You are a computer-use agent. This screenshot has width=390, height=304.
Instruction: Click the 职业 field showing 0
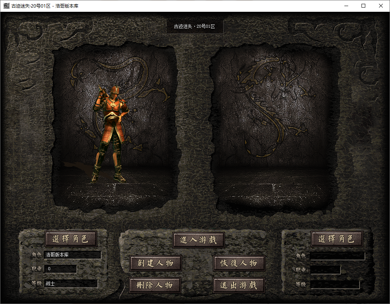(x=60, y=269)
